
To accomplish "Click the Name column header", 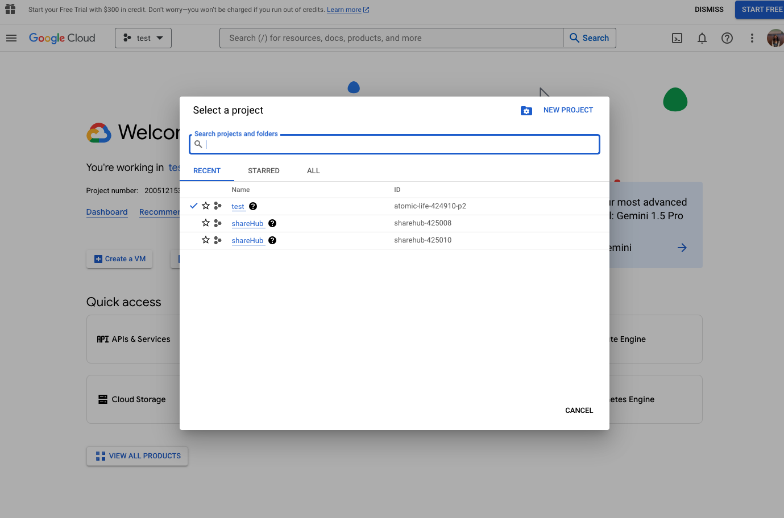I will point(240,190).
